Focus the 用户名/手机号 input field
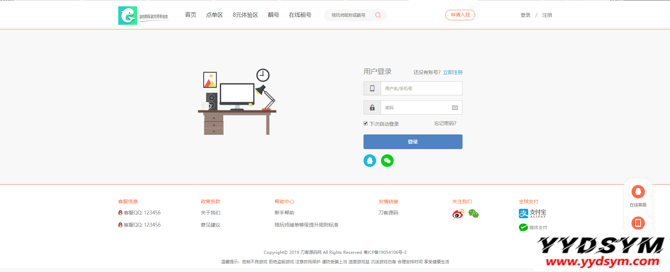Screen dimensions: 670x272 tap(421, 88)
